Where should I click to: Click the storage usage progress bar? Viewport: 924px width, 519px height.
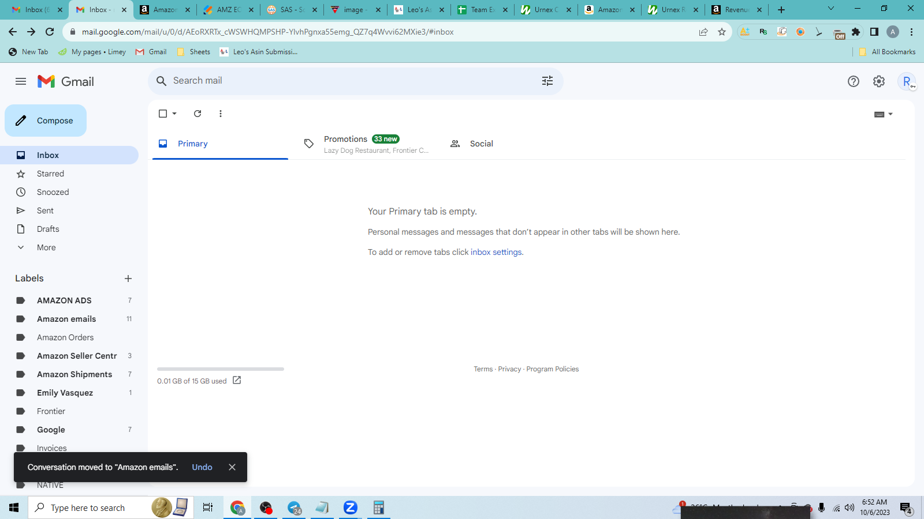[221, 369]
